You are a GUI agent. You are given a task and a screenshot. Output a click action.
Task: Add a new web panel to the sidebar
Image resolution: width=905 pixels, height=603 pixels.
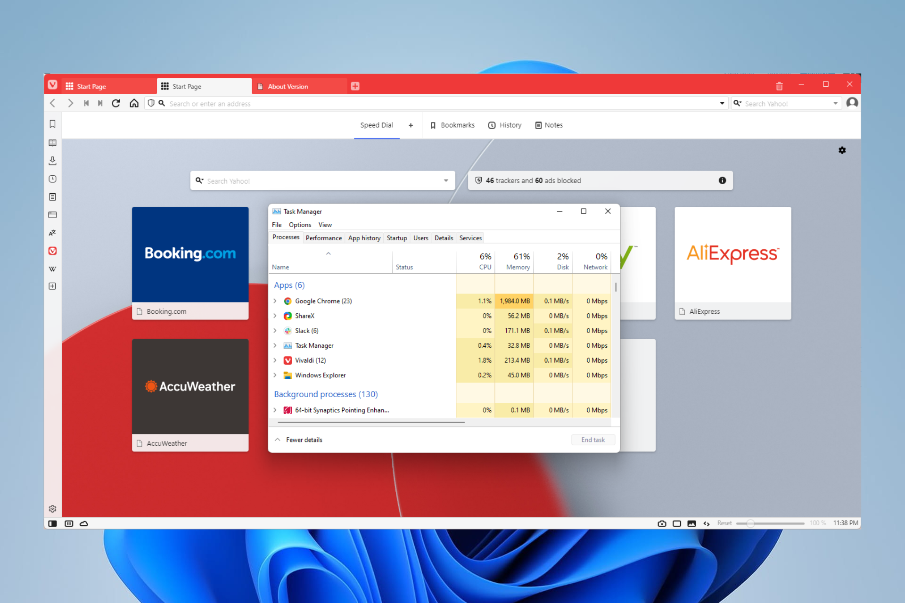53,286
